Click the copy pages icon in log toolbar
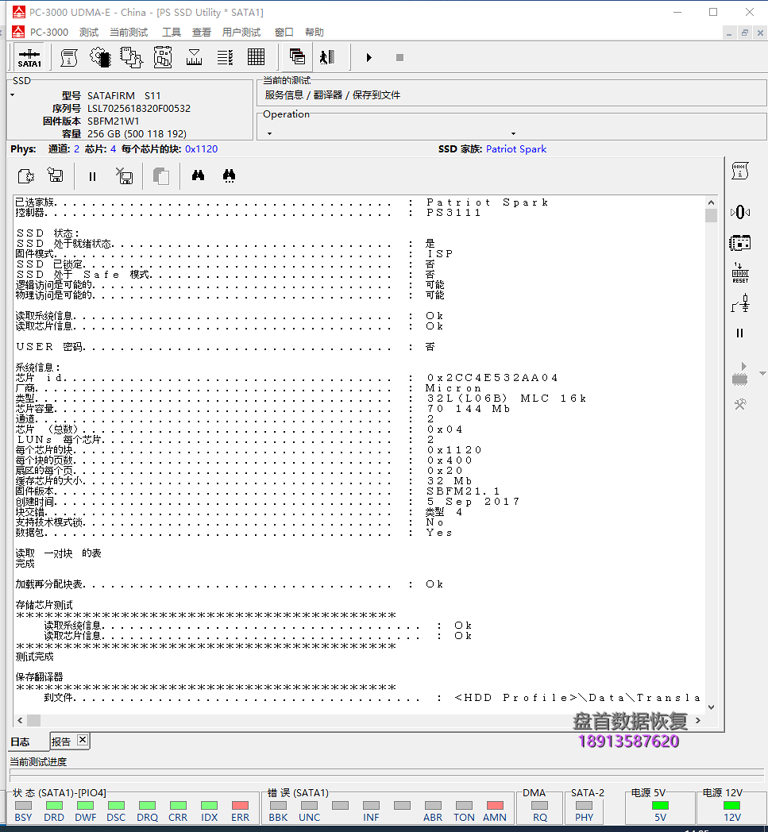 pos(160,176)
